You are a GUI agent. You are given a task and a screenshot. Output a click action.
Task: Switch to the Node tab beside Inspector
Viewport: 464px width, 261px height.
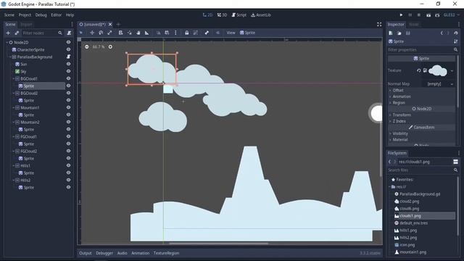[x=414, y=24]
